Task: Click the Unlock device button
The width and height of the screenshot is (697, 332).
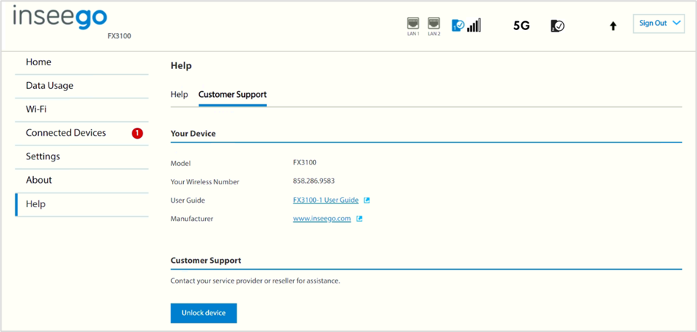Action: click(x=204, y=314)
